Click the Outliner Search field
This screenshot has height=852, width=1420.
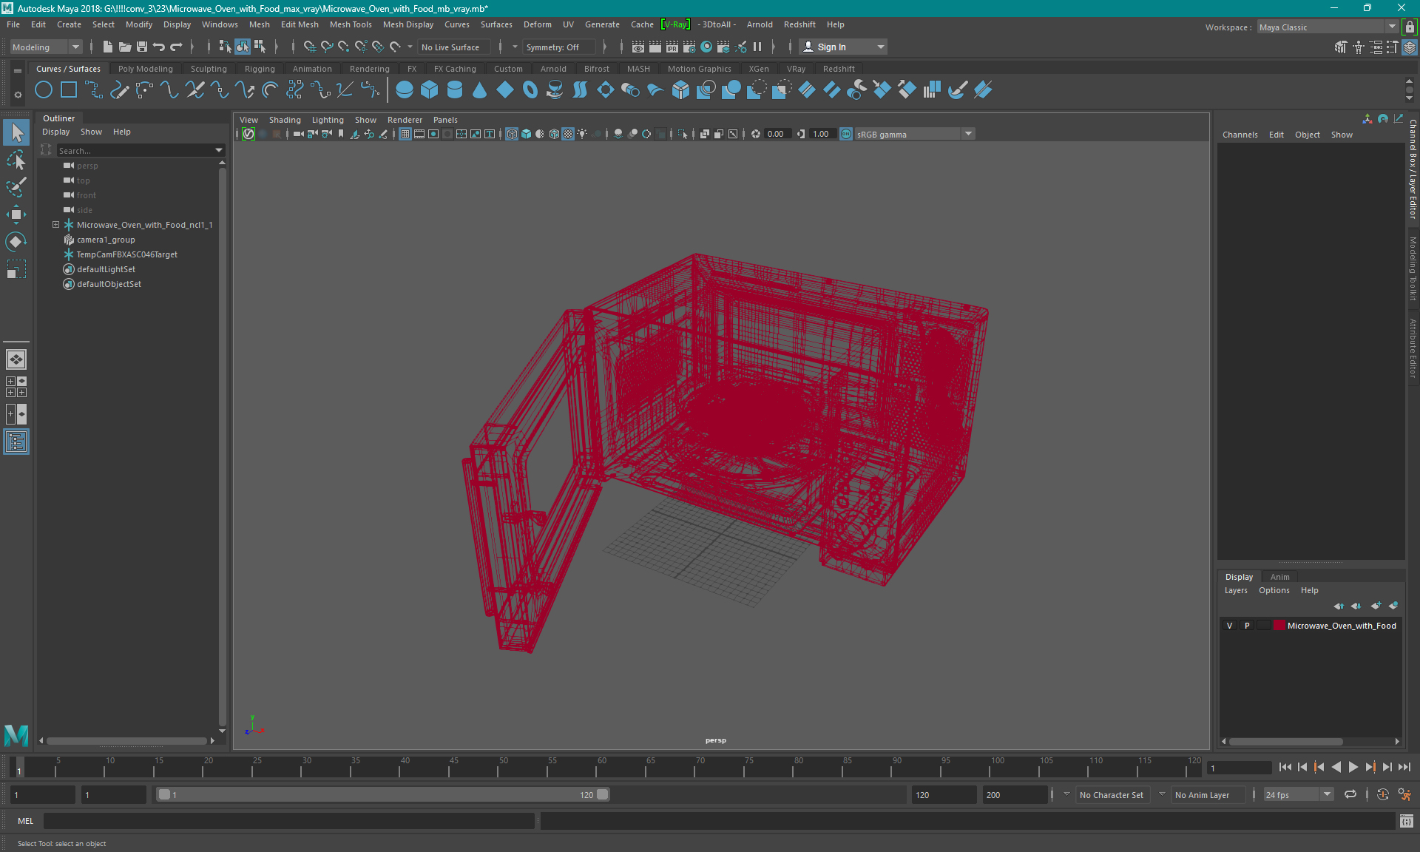pyautogui.click(x=133, y=151)
